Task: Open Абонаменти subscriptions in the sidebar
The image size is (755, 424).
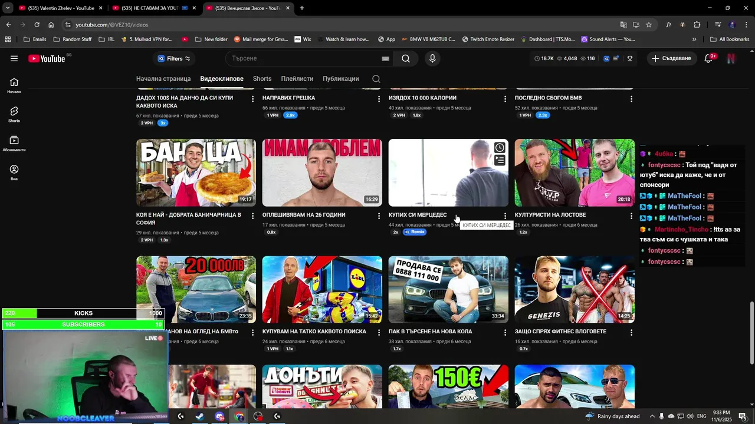Action: coord(14,143)
